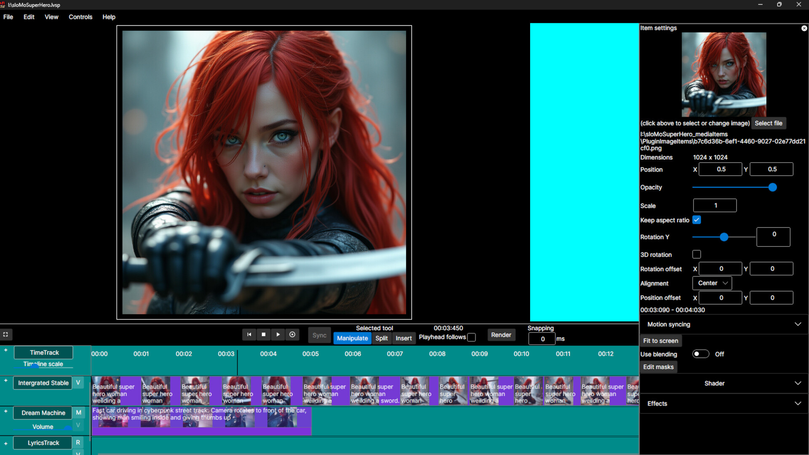Close the Item settings panel via its X icon
The image size is (809, 455).
pyautogui.click(x=804, y=28)
